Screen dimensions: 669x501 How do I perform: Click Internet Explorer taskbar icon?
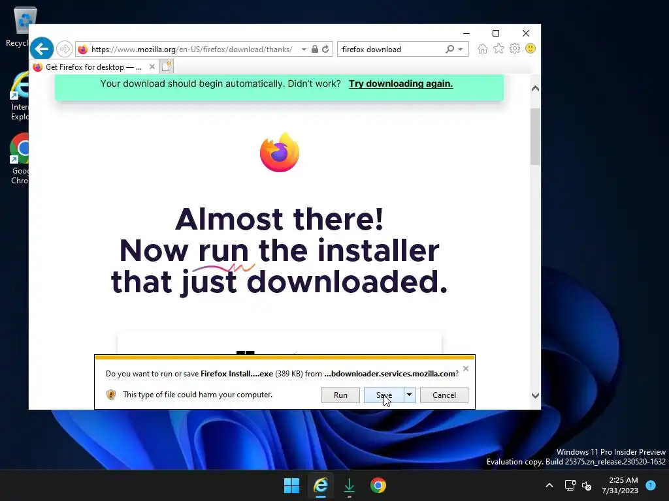tap(321, 485)
